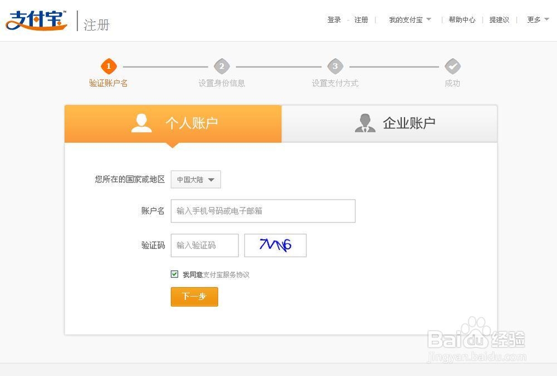Switch to the 企业账户 tab
Screen dimensions: 557x376
[389, 124]
